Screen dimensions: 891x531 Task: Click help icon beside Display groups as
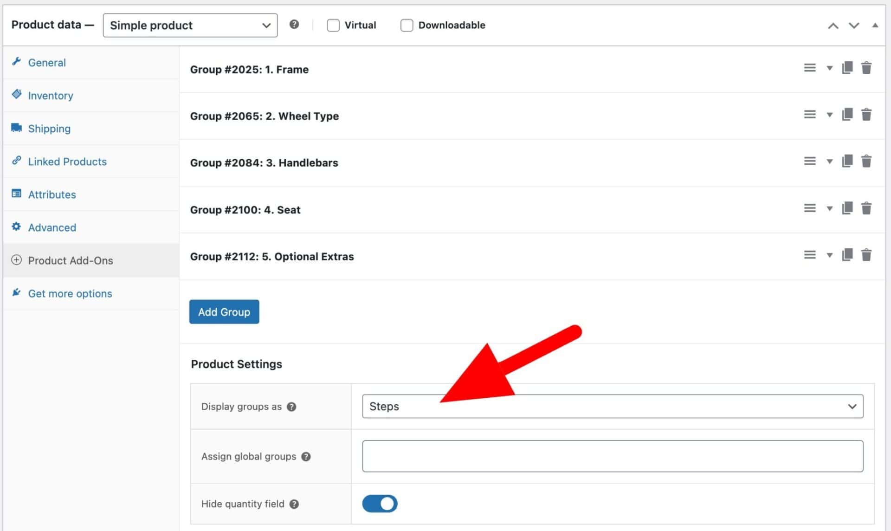[291, 407]
